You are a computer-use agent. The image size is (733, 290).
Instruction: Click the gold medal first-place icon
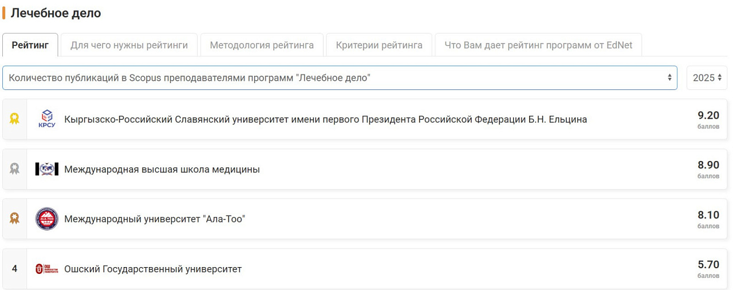(14, 119)
